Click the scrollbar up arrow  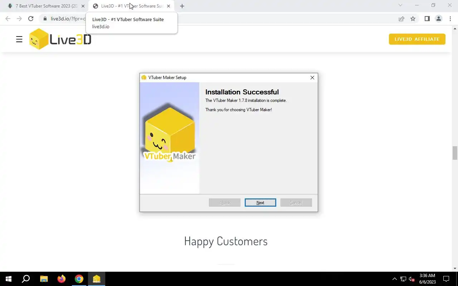coord(455,28)
